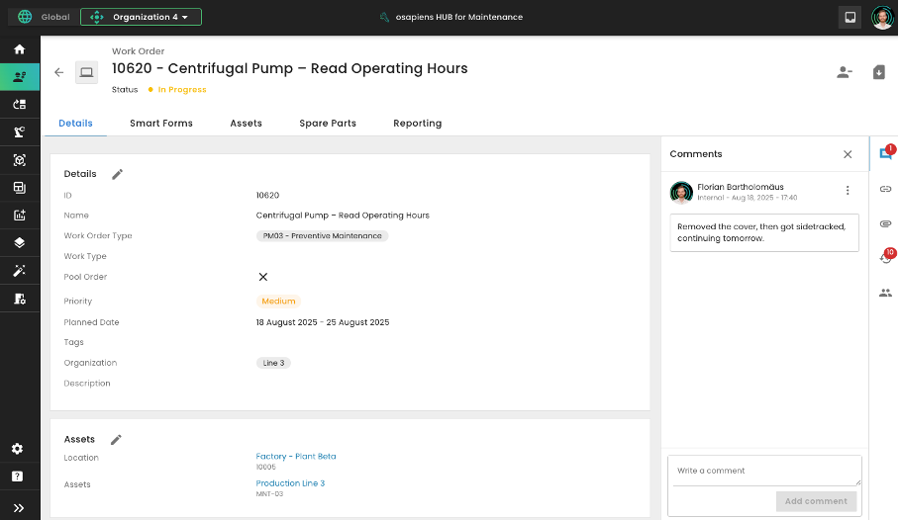Click the Production Line 3 link

[x=290, y=483]
